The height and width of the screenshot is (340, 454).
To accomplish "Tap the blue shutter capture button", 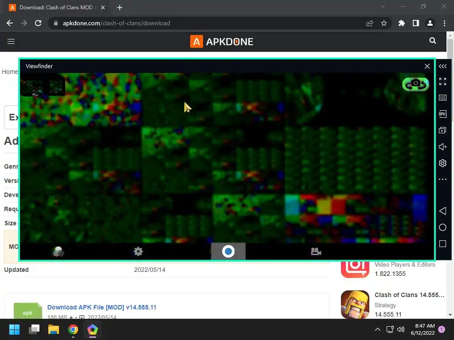I will point(228,251).
